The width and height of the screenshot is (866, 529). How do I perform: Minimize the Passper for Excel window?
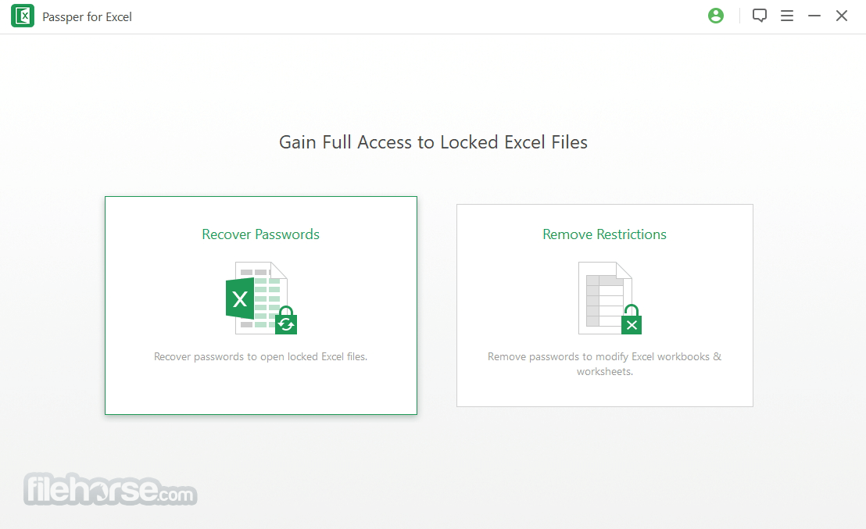click(814, 16)
